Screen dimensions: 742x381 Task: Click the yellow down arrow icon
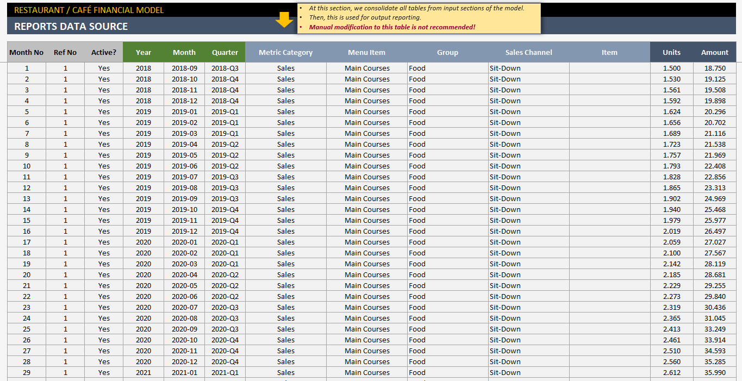pyautogui.click(x=284, y=20)
